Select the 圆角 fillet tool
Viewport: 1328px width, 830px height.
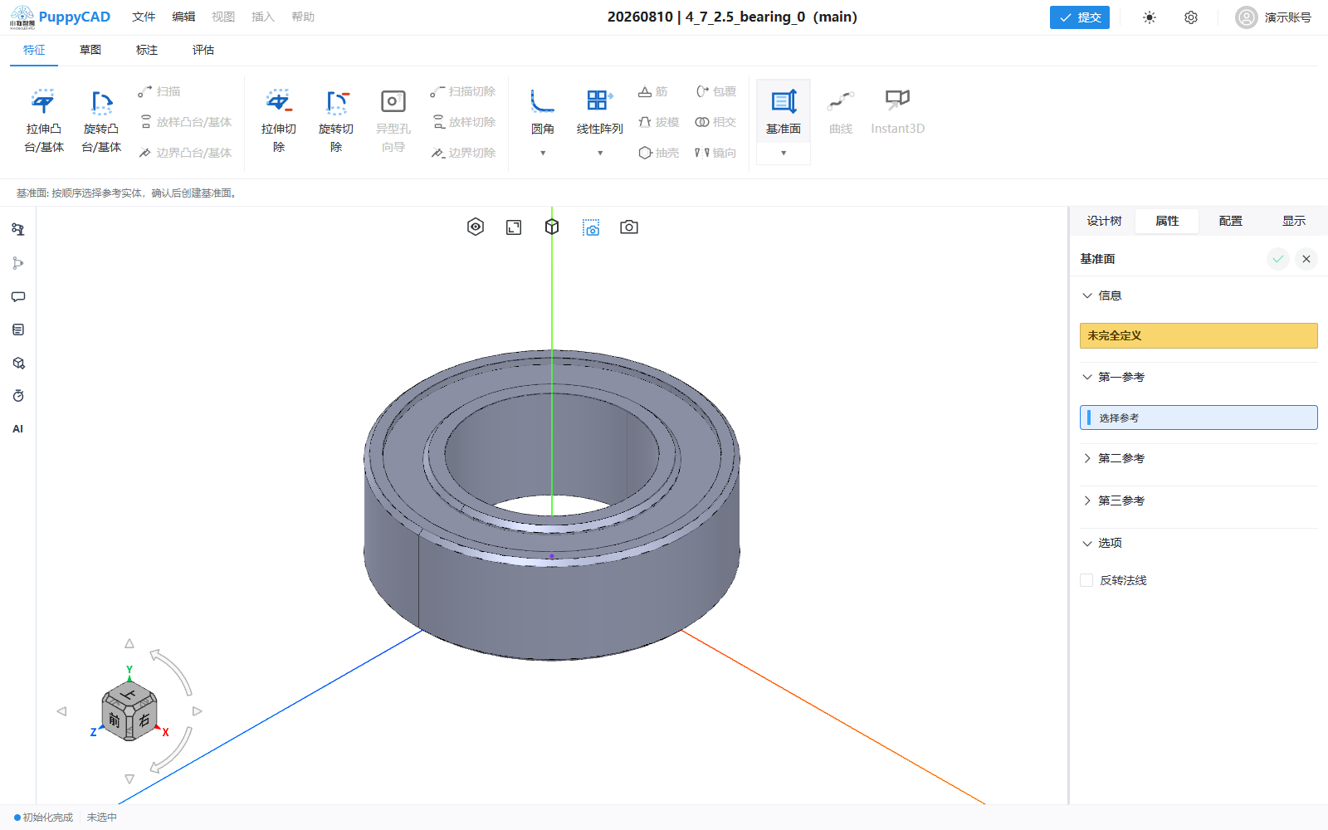tap(543, 112)
